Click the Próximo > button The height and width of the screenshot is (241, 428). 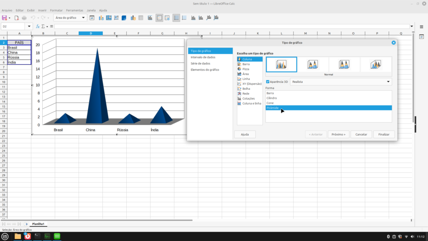pyautogui.click(x=338, y=134)
